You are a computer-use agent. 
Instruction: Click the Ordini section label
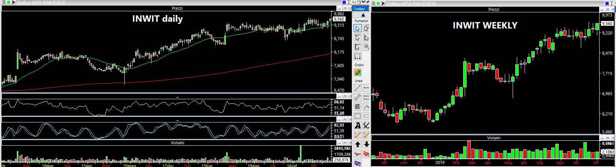359,65
